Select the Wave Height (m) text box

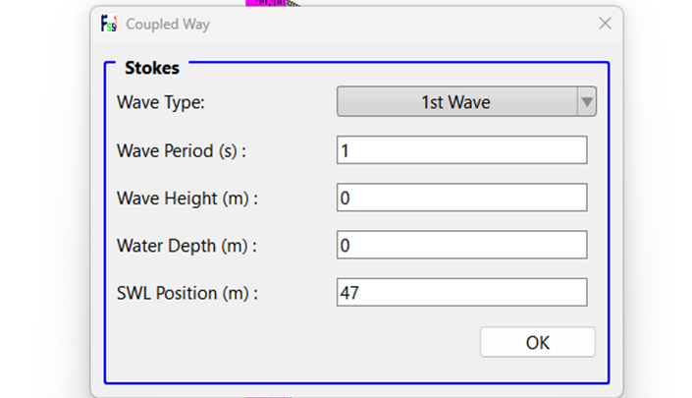(461, 198)
